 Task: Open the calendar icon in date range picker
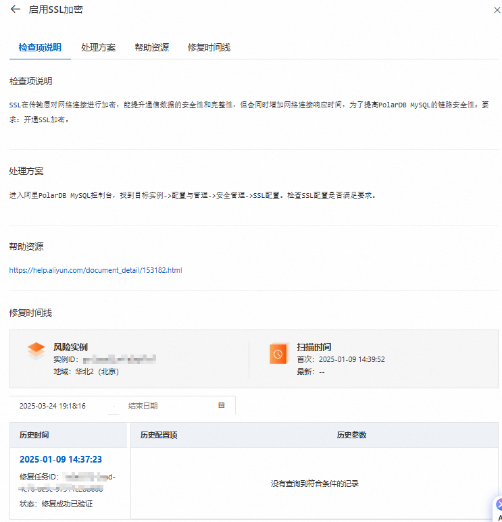(x=221, y=405)
